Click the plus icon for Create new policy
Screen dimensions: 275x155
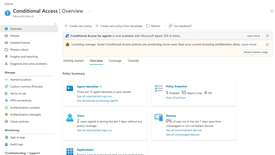pyautogui.click(x=66, y=26)
